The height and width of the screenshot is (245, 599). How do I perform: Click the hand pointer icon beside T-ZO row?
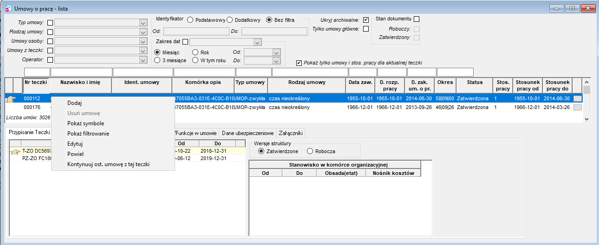15,151
